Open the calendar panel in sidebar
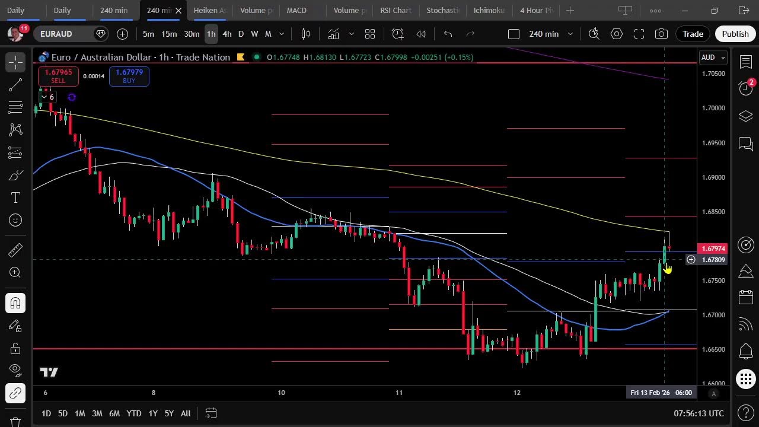 click(x=746, y=297)
